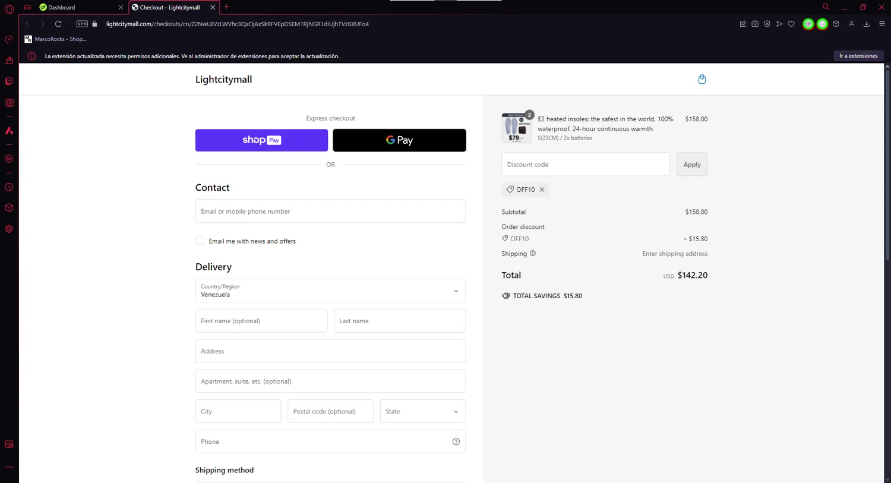Image resolution: width=891 pixels, height=483 pixels.
Task: Open the Player sidebar icon
Action: coord(9,159)
